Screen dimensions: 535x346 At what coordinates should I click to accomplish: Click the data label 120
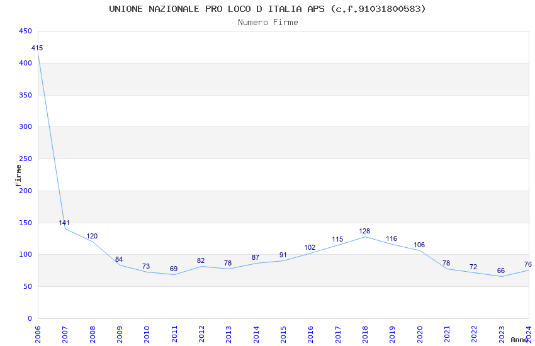click(x=92, y=237)
